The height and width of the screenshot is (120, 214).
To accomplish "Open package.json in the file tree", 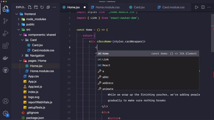I will click(x=35, y=118).
